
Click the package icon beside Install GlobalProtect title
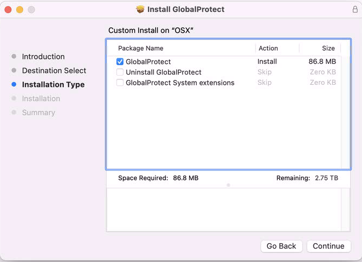pyautogui.click(x=140, y=9)
